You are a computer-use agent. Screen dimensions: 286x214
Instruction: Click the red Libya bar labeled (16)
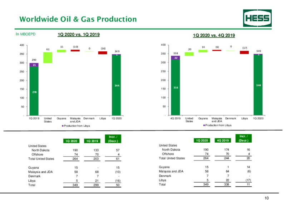tap(103, 53)
